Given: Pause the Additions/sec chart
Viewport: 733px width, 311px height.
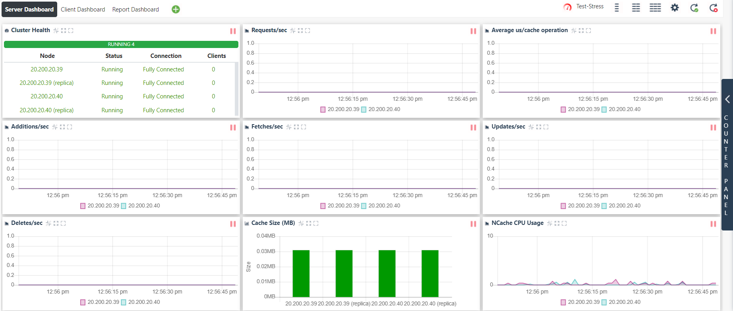Looking at the screenshot, I should click(x=233, y=127).
